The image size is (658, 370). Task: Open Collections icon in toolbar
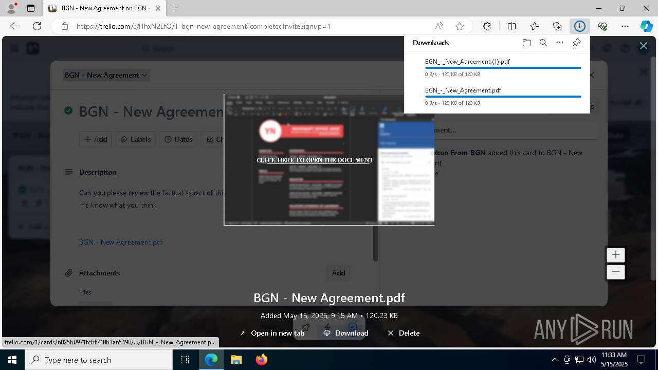pyautogui.click(x=557, y=26)
